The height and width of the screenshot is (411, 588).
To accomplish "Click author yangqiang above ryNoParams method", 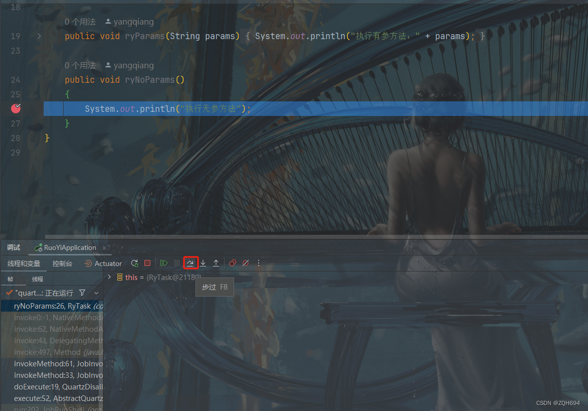I will click(129, 65).
